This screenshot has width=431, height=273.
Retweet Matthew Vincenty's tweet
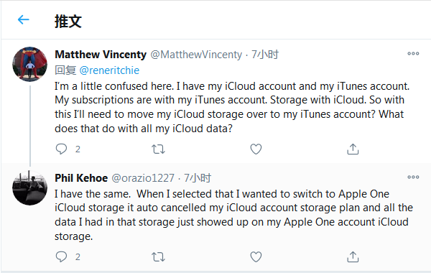click(x=158, y=149)
